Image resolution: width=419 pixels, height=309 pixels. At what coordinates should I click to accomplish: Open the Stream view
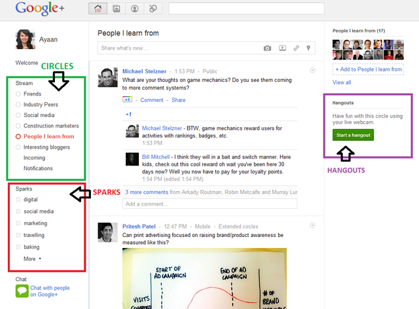[24, 83]
